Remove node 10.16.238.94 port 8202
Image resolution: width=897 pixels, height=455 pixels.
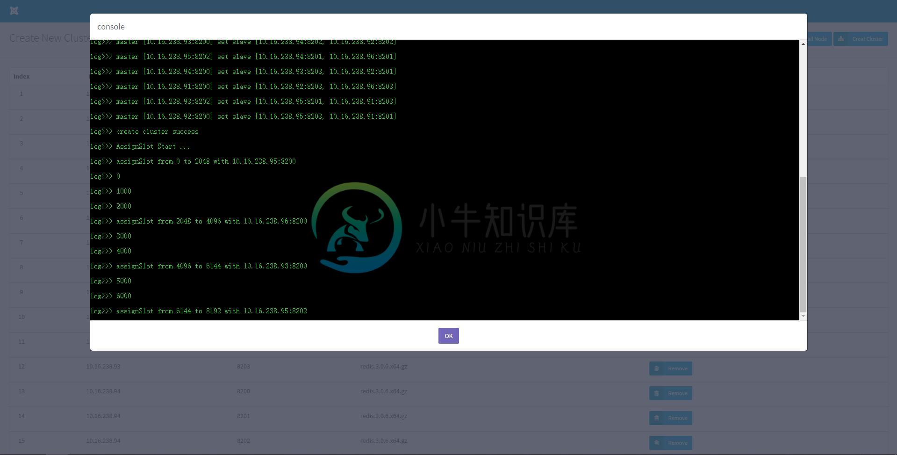(x=670, y=443)
